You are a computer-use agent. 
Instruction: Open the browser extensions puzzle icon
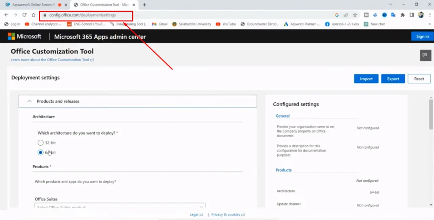[402, 15]
